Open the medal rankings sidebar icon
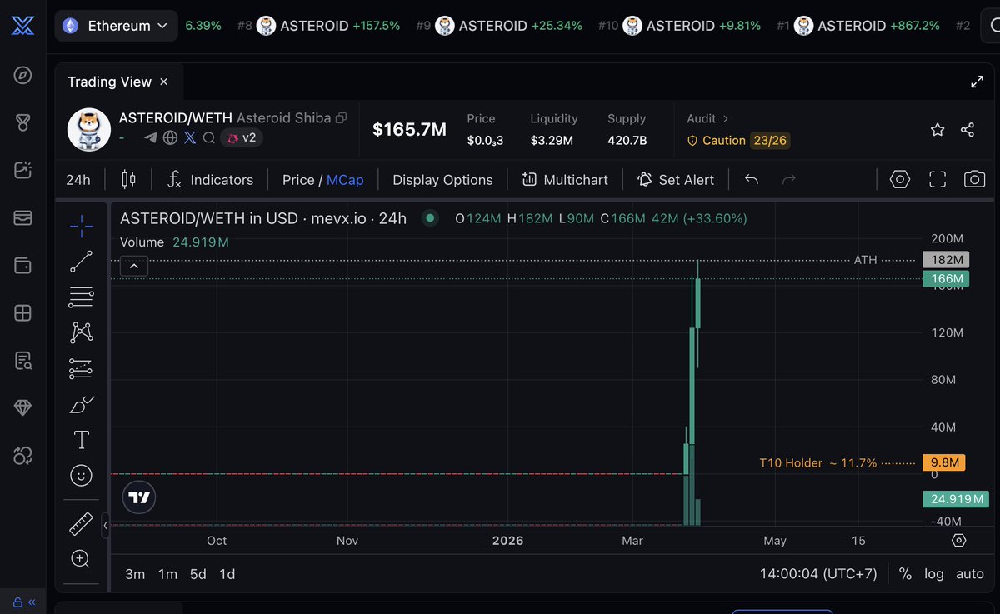The image size is (1000, 614). click(22, 123)
